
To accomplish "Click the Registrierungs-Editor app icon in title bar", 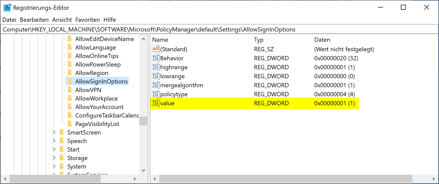I will [7, 7].
